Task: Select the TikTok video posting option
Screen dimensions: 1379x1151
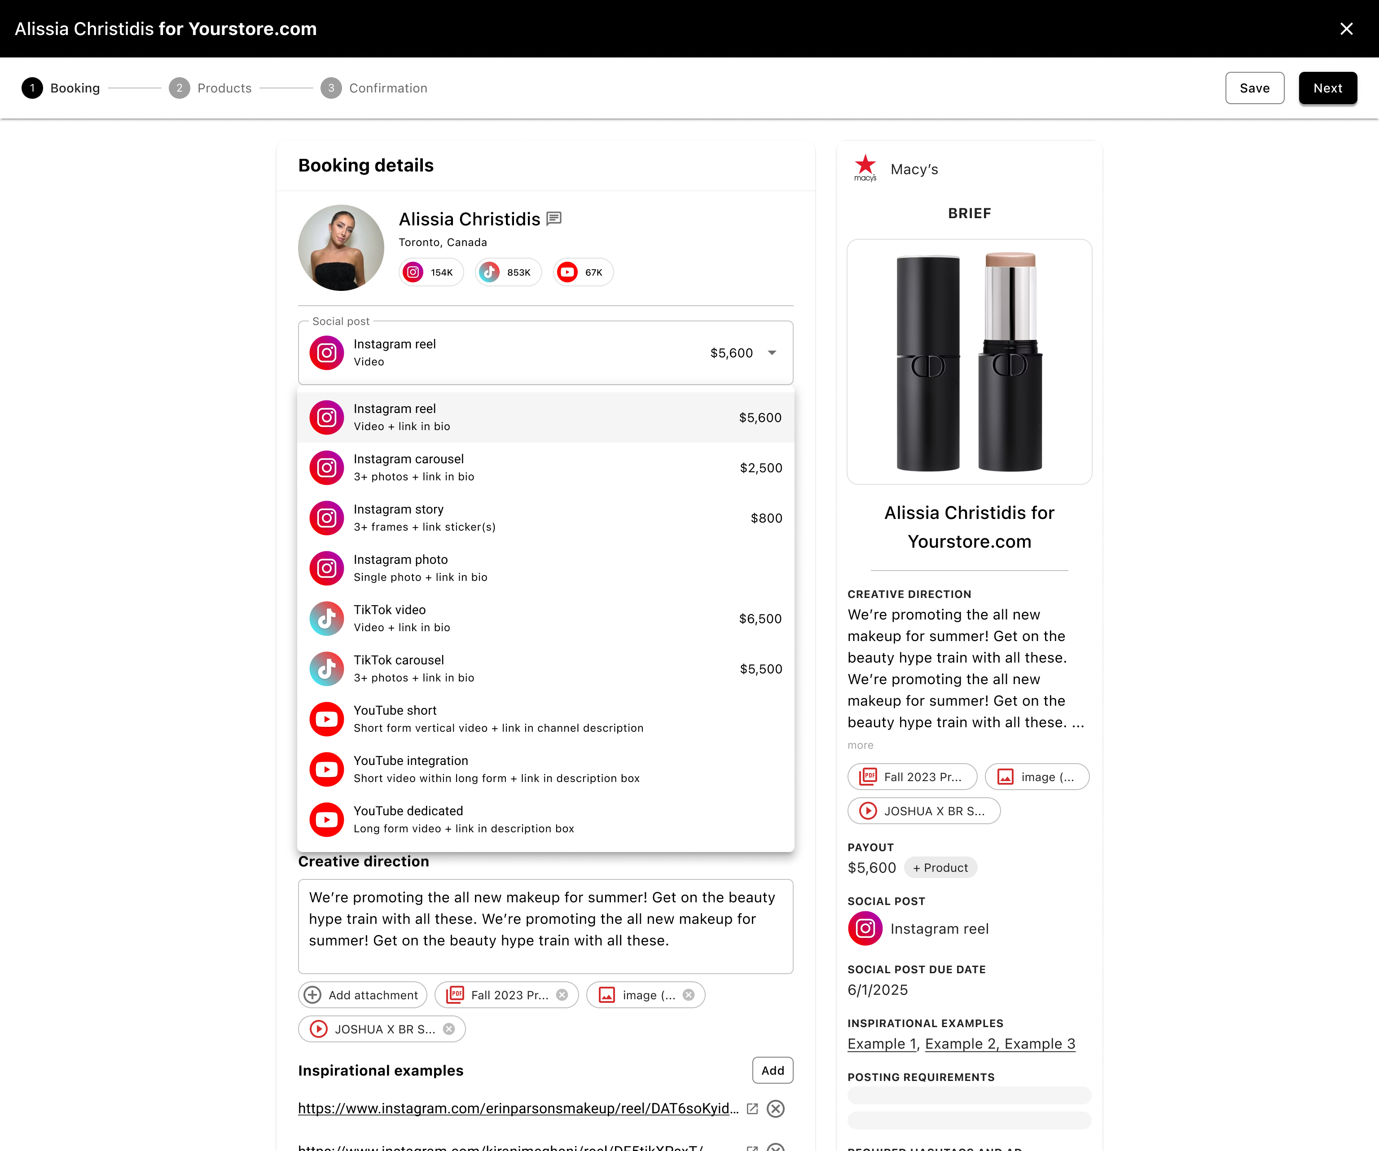Action: (545, 618)
